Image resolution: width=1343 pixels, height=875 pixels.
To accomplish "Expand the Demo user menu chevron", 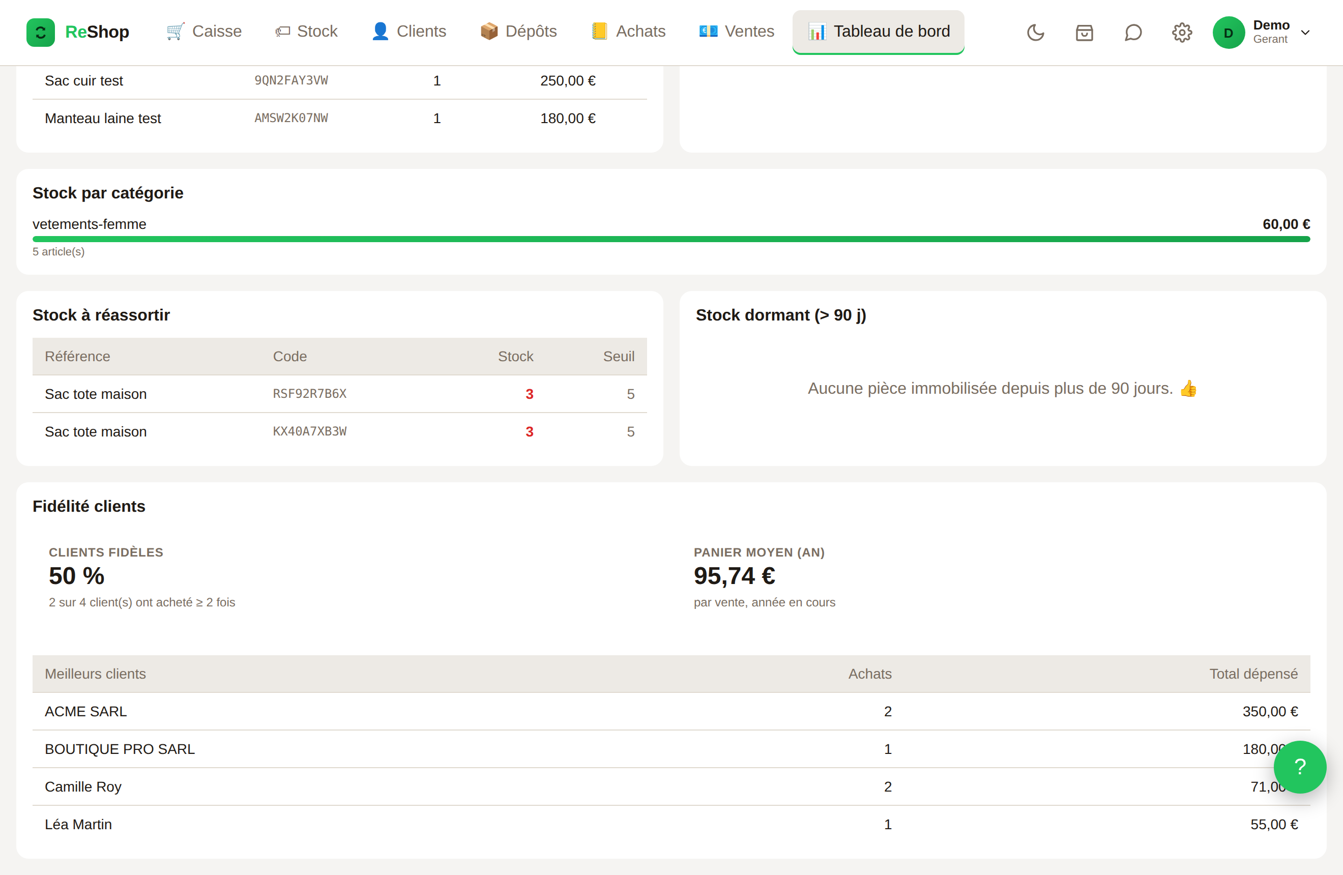I will [x=1305, y=32].
